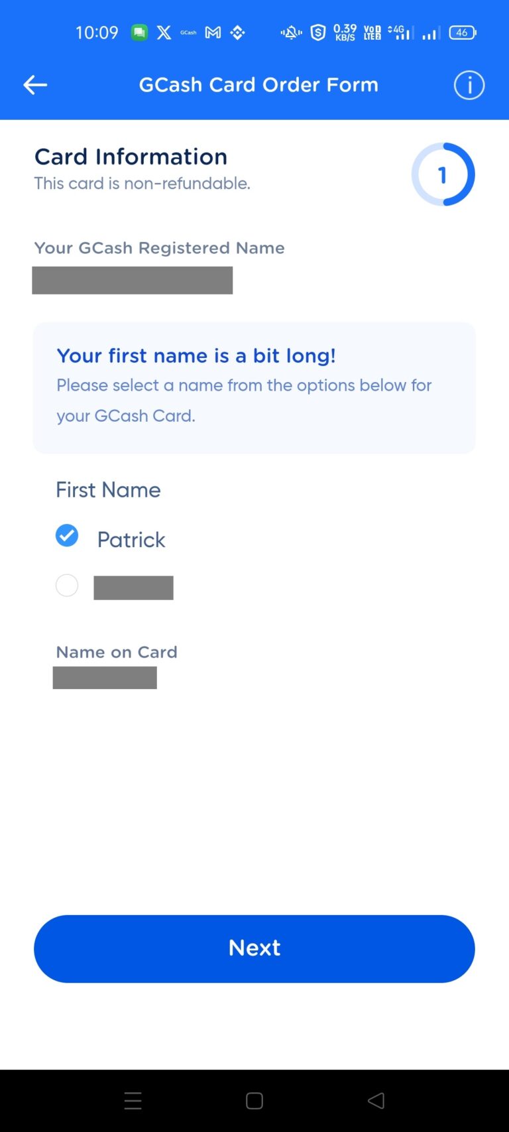Deselect the Patrick radio button
509x1132 pixels.
click(67, 535)
